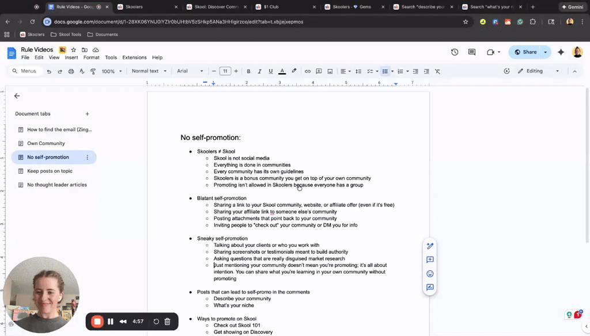590x336 pixels.
Task: Toggle the bulleted list button
Action: tap(385, 71)
